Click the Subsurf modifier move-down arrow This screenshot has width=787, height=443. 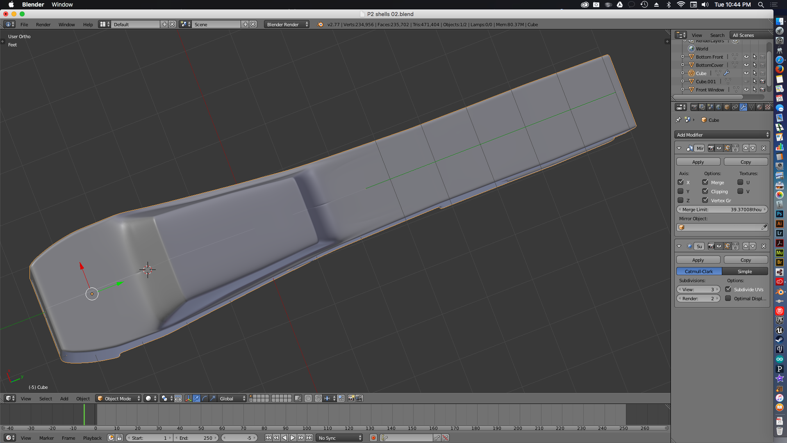point(753,246)
